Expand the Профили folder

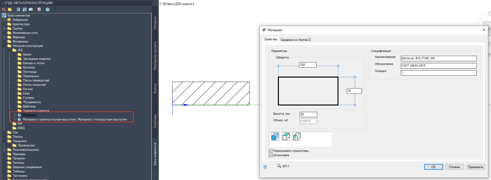[x=4, y=158]
